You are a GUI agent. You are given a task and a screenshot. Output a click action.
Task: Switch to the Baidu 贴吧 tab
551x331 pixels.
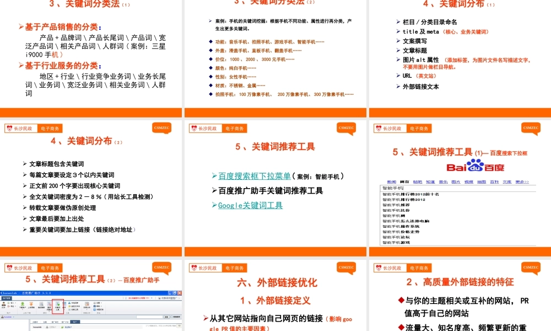coord(418,181)
